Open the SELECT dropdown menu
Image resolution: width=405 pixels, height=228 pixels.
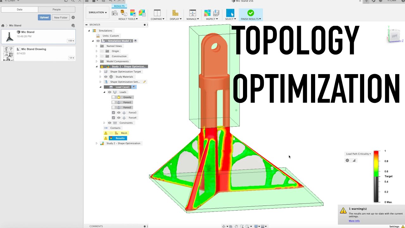pos(230,19)
